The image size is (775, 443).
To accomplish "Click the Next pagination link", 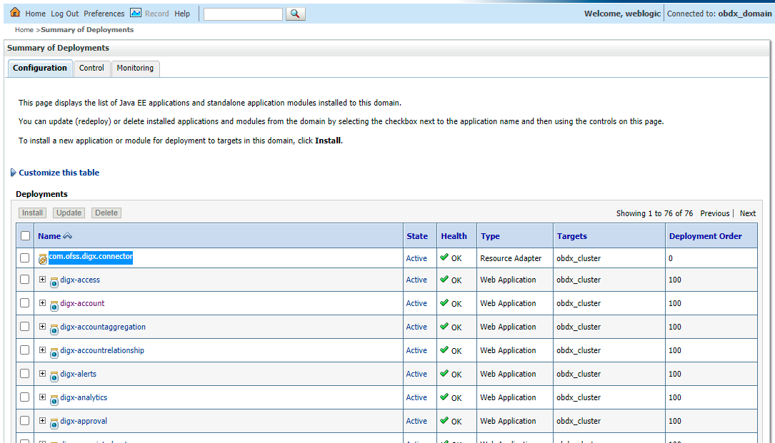I will click(x=747, y=213).
